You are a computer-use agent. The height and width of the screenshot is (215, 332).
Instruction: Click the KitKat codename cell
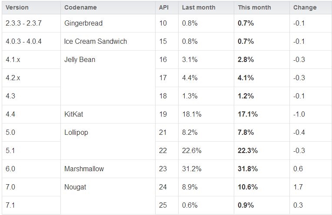coord(74,114)
